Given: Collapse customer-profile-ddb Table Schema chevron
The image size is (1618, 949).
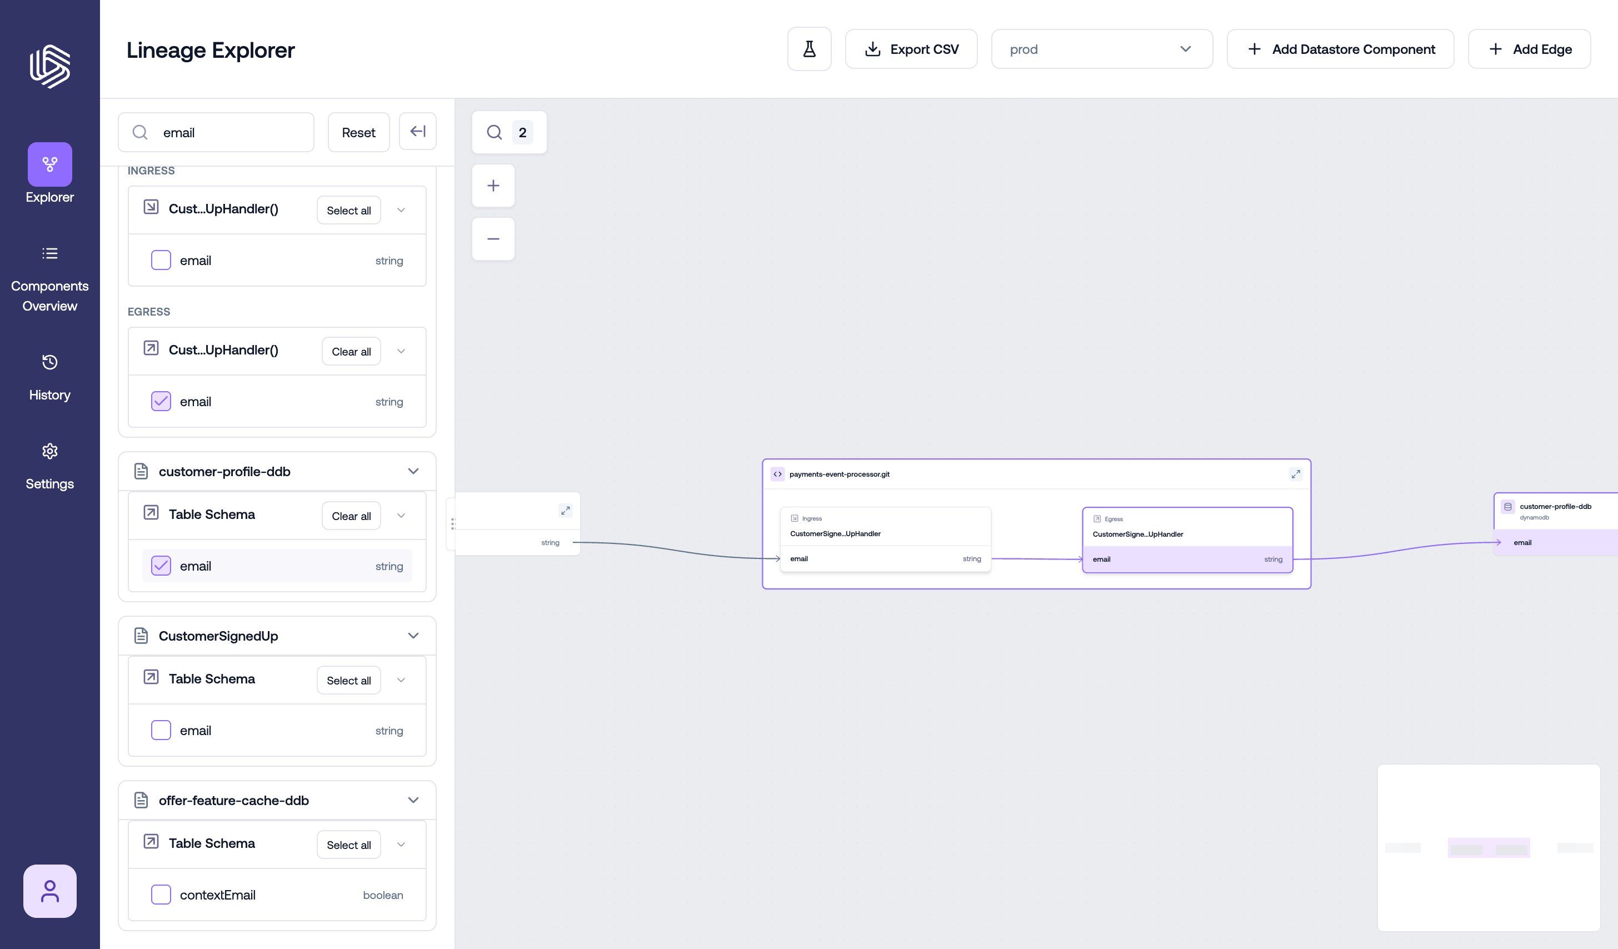Looking at the screenshot, I should 401,516.
